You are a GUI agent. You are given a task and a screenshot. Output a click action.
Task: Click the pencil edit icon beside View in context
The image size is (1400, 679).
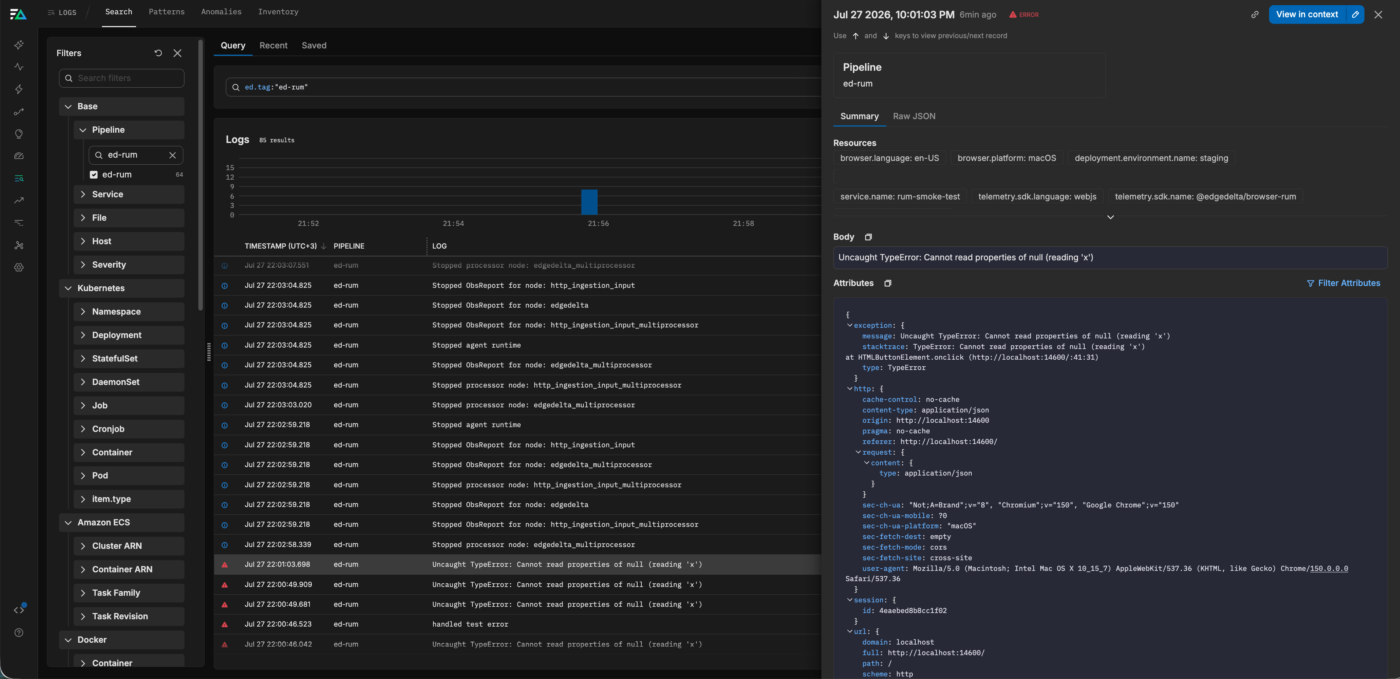(1355, 15)
